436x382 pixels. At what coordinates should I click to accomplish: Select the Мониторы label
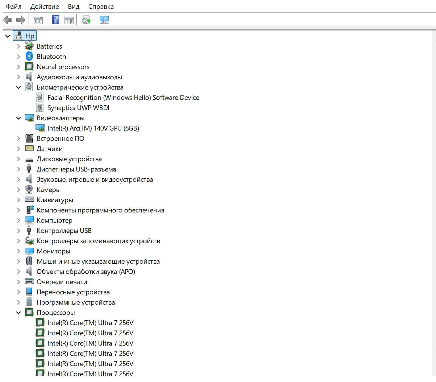53,251
